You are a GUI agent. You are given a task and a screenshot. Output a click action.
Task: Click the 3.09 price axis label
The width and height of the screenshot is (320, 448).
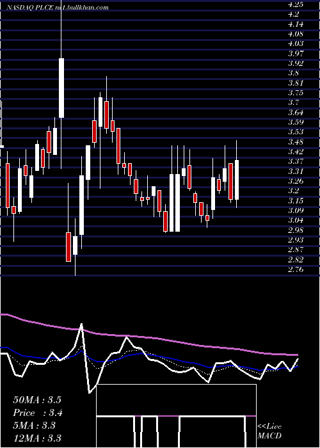click(x=296, y=211)
